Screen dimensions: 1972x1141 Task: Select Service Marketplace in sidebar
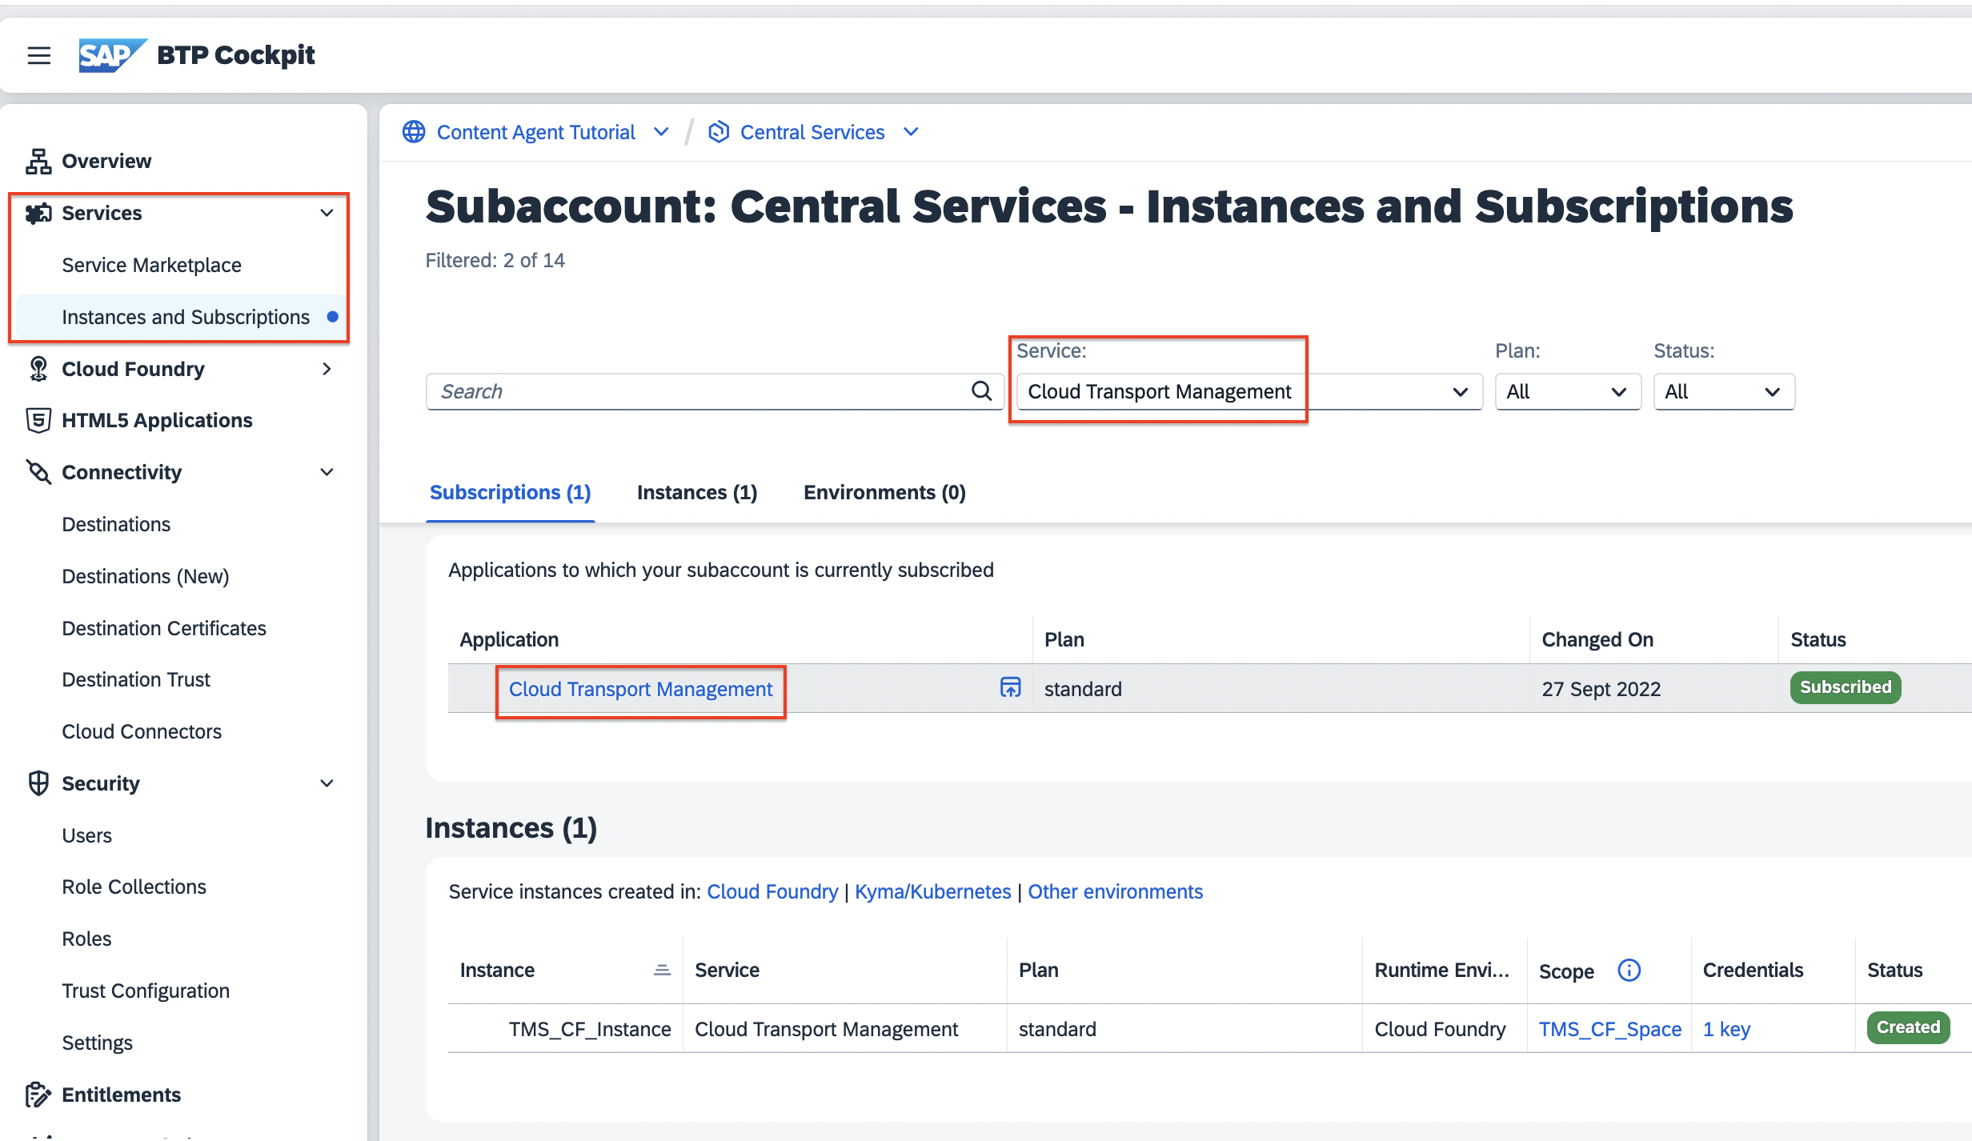[151, 265]
